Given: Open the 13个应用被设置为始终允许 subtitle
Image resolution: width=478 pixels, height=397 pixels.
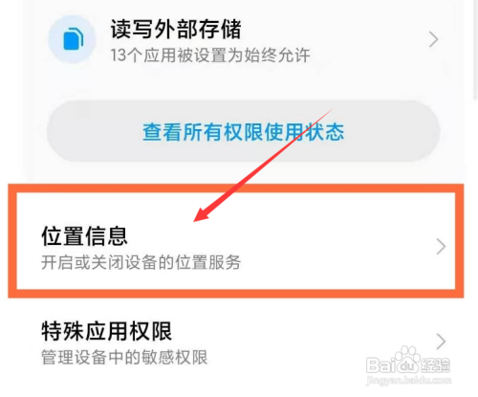Looking at the screenshot, I should [210, 55].
